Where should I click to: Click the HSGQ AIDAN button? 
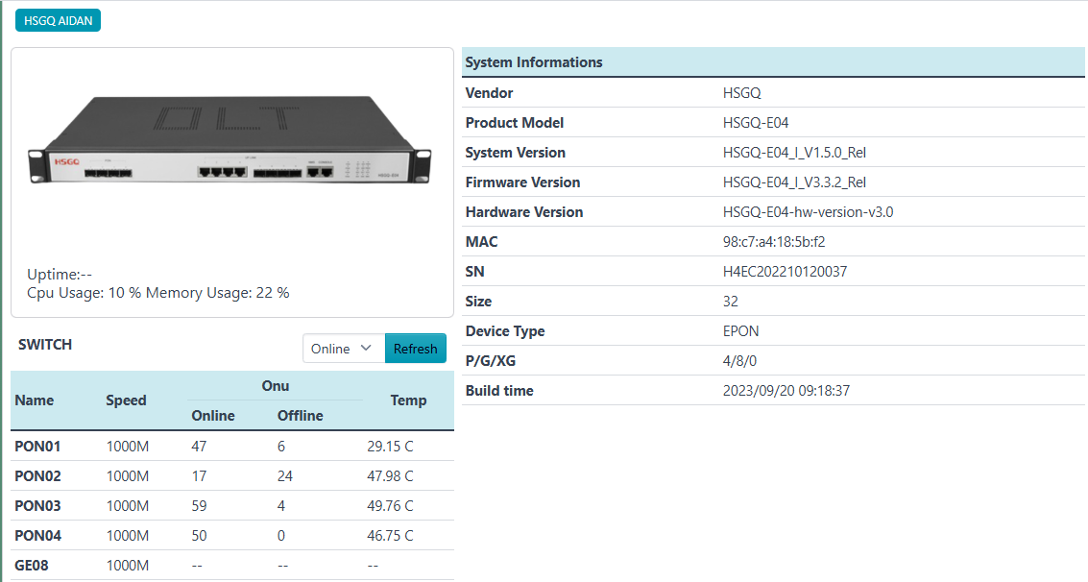pyautogui.click(x=58, y=21)
